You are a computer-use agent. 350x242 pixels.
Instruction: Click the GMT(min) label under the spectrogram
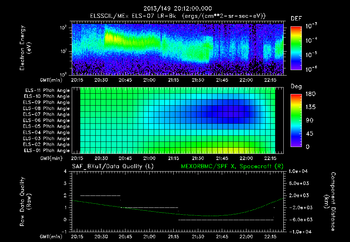(x=51, y=80)
